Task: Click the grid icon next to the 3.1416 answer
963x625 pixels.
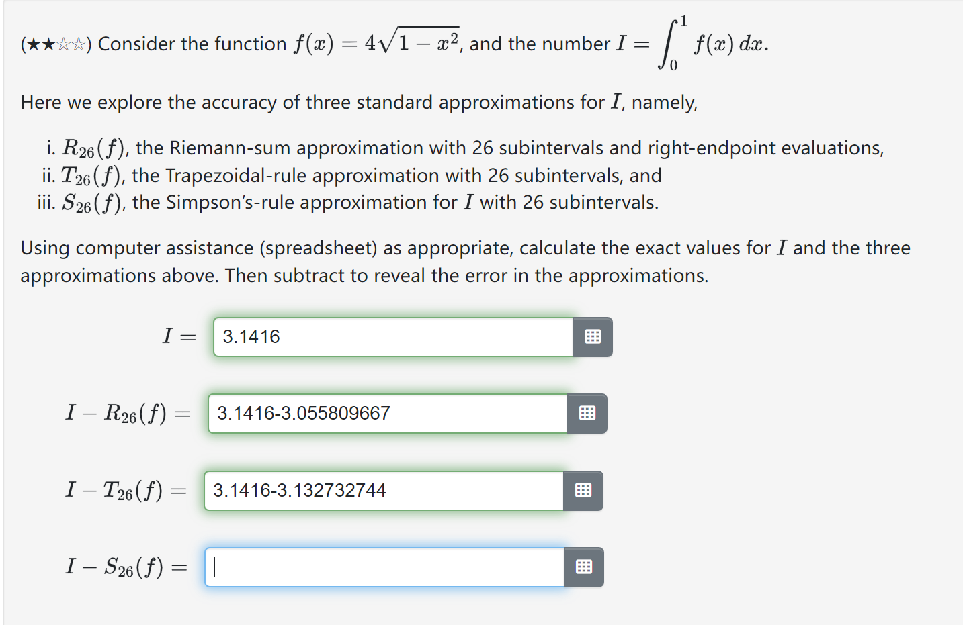Action: (x=592, y=336)
